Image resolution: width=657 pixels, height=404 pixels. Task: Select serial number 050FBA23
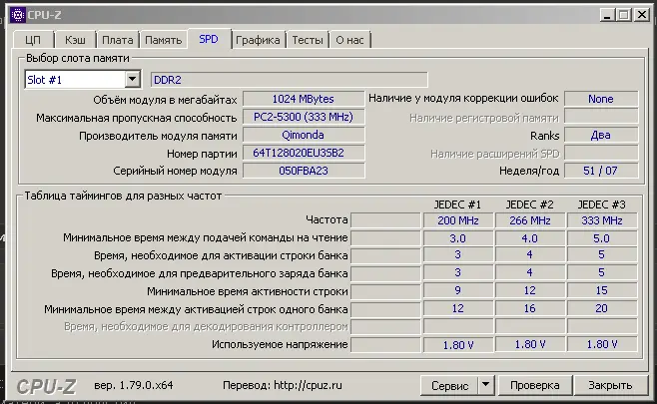coord(304,171)
